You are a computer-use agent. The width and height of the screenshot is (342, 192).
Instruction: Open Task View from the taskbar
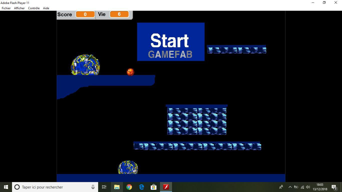(104, 187)
